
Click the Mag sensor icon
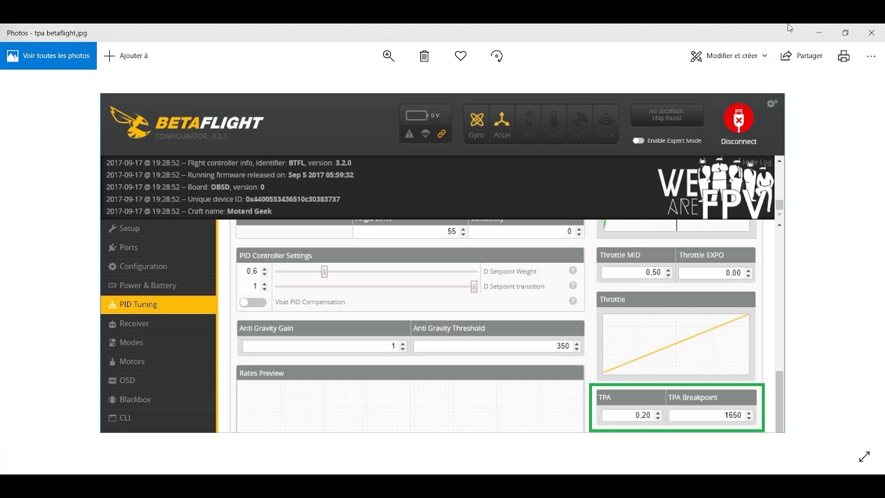(x=528, y=124)
